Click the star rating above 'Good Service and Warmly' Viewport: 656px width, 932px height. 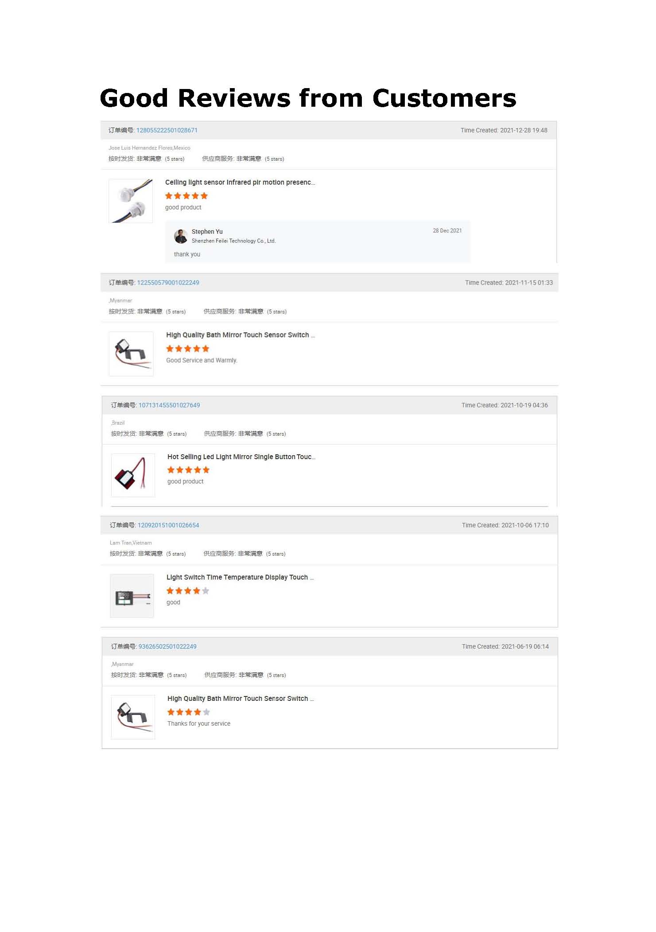(x=187, y=348)
